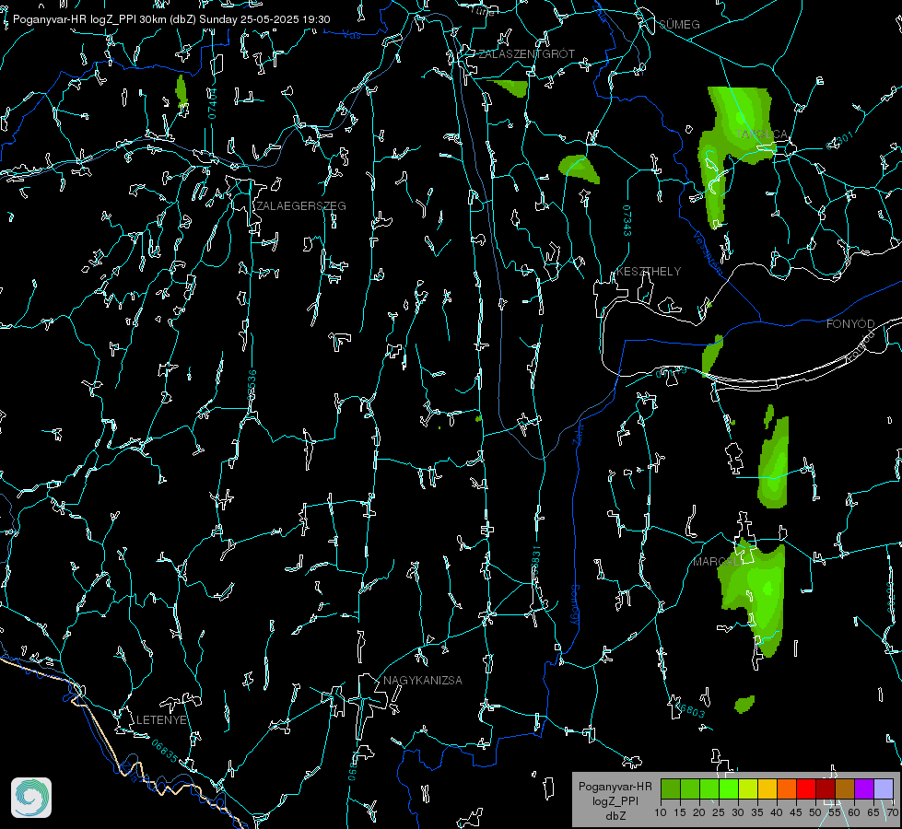Click the legend tick value 70
The width and height of the screenshot is (902, 829).
point(892,812)
